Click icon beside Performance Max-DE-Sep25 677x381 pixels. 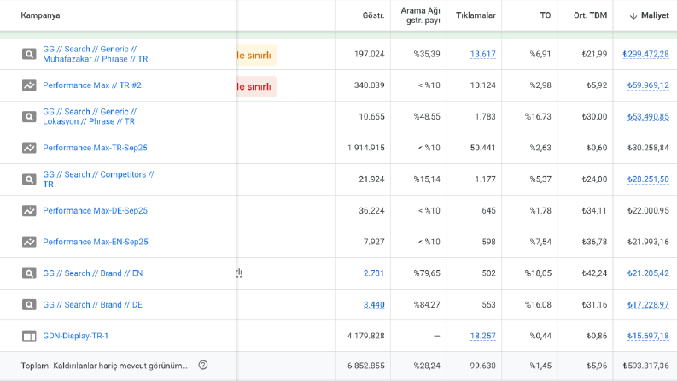[29, 210]
